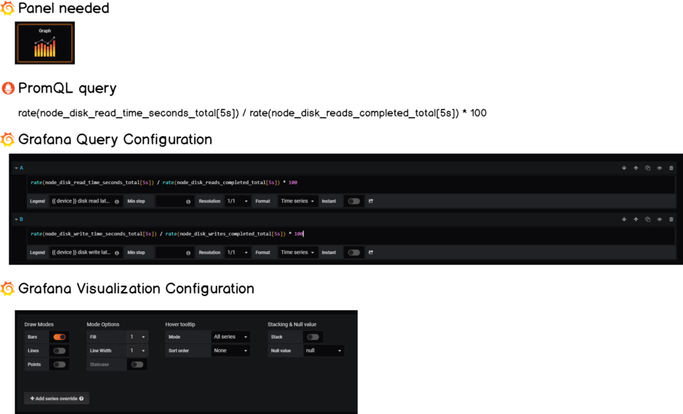Move query B down with the arrow icon
683x414 pixels.
624,219
